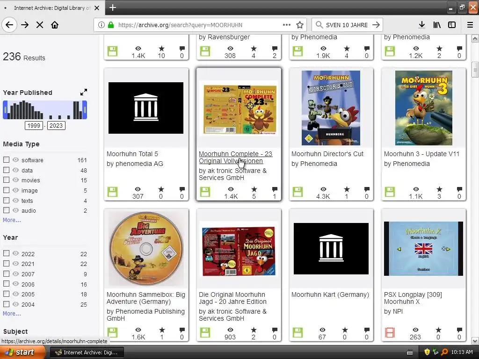Click the Year Published histogram bars

click(45, 110)
